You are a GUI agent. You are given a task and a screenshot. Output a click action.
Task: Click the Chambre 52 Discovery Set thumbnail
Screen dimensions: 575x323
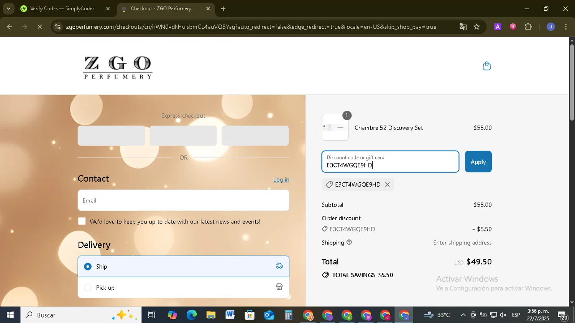click(x=335, y=127)
